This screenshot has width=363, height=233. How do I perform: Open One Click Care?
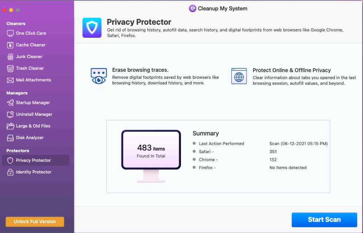click(31, 33)
